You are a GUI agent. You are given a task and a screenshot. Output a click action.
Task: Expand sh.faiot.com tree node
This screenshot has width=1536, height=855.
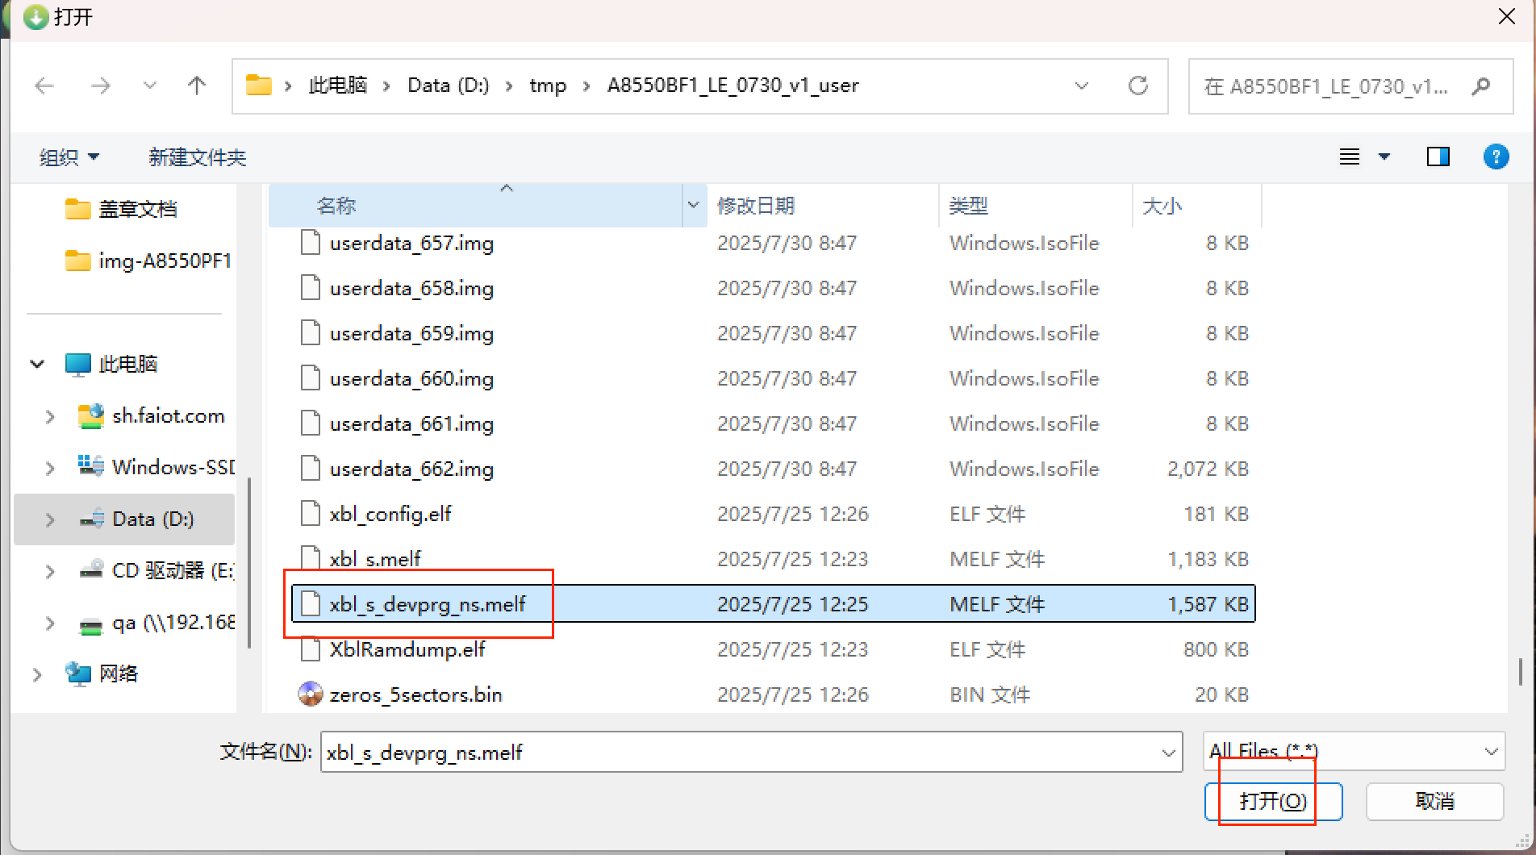pos(50,416)
